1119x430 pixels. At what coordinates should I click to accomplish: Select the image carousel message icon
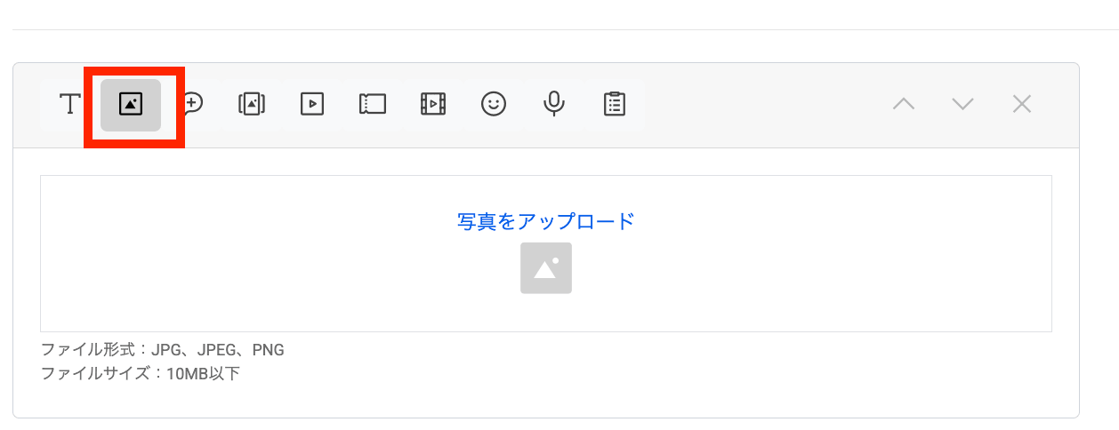252,105
